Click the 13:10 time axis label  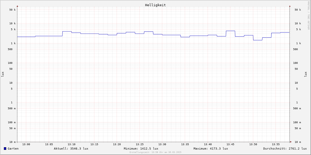coord(72,144)
